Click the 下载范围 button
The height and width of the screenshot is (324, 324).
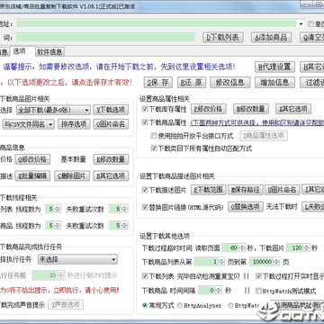[x=209, y=190]
